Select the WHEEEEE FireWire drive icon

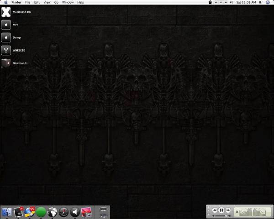[x=6, y=50]
